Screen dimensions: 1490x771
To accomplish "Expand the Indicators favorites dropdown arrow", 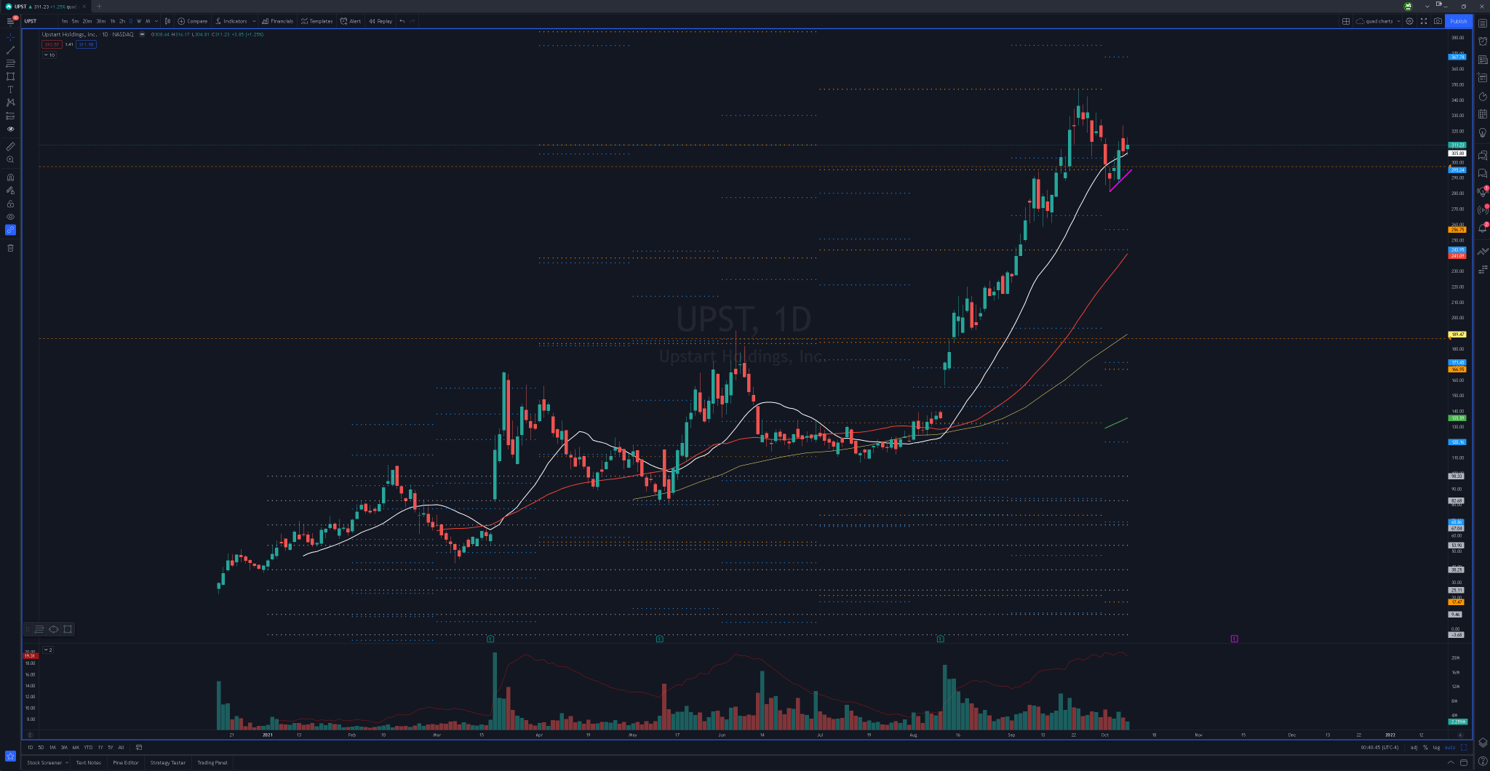I will 254,21.
